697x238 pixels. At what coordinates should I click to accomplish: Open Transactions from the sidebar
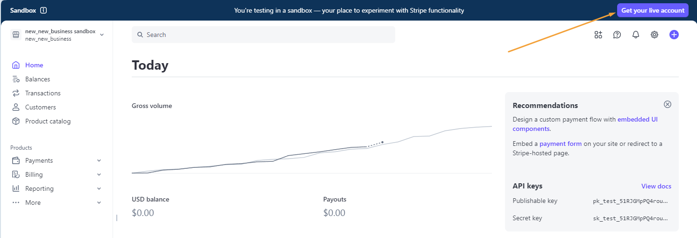(43, 93)
